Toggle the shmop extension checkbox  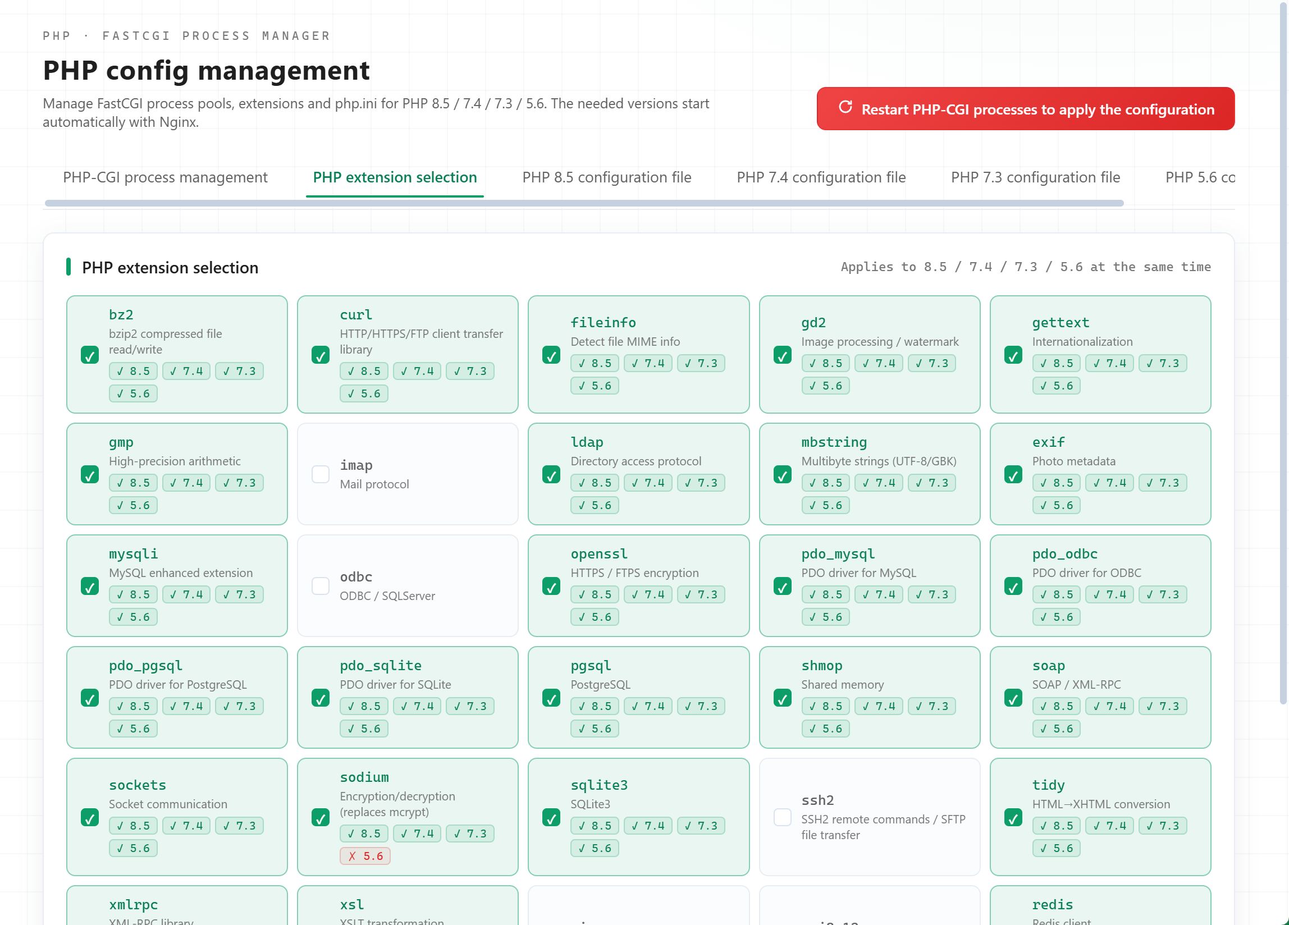pyautogui.click(x=783, y=698)
